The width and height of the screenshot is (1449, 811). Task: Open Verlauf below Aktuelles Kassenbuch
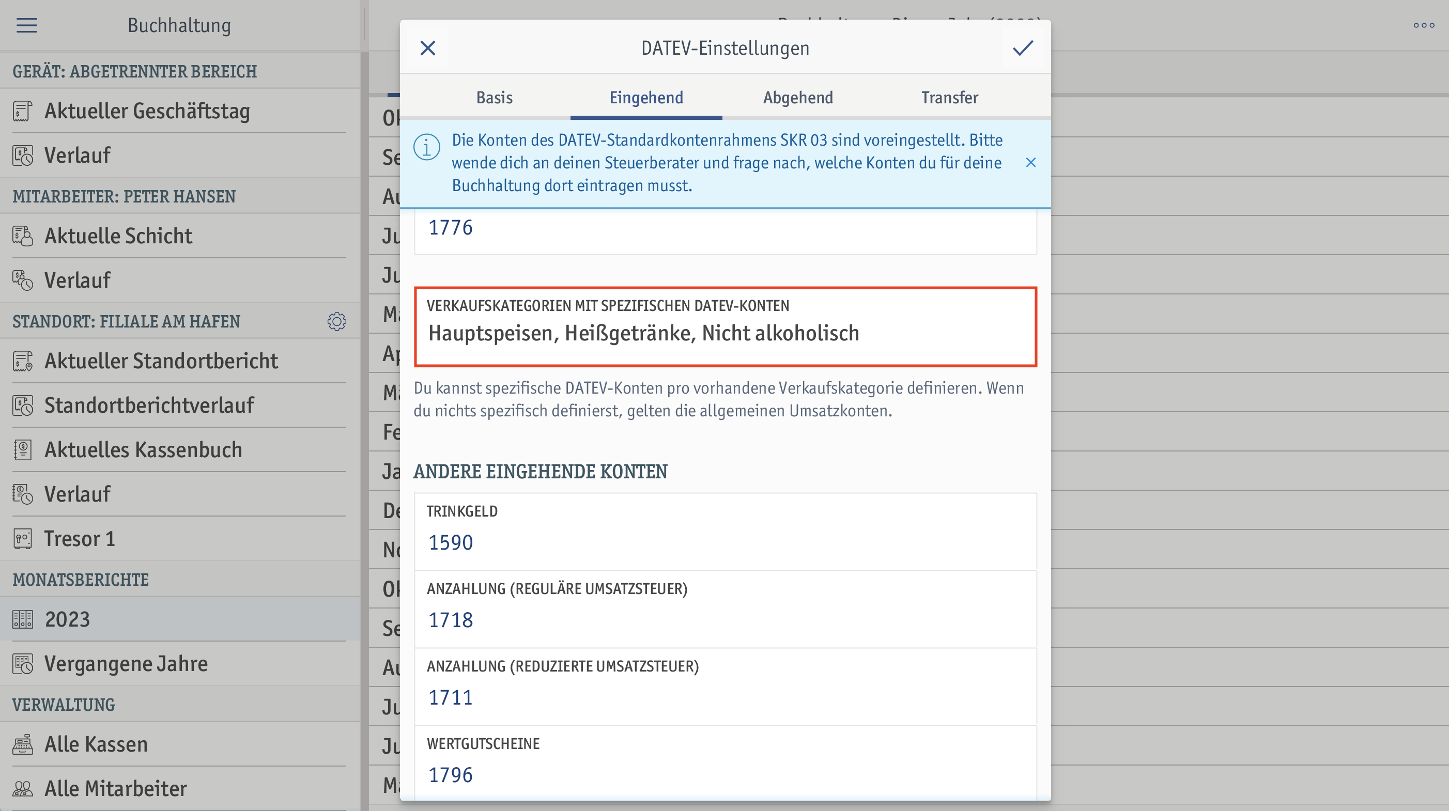pos(180,494)
